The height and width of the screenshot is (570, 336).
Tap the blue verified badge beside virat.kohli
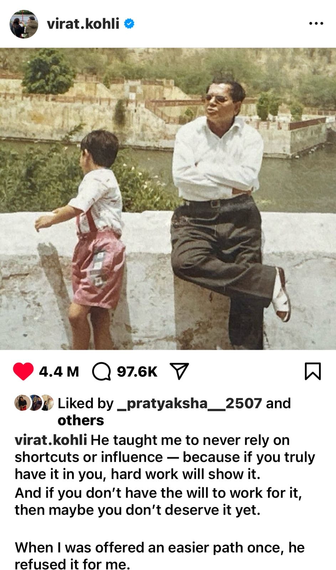click(x=129, y=24)
